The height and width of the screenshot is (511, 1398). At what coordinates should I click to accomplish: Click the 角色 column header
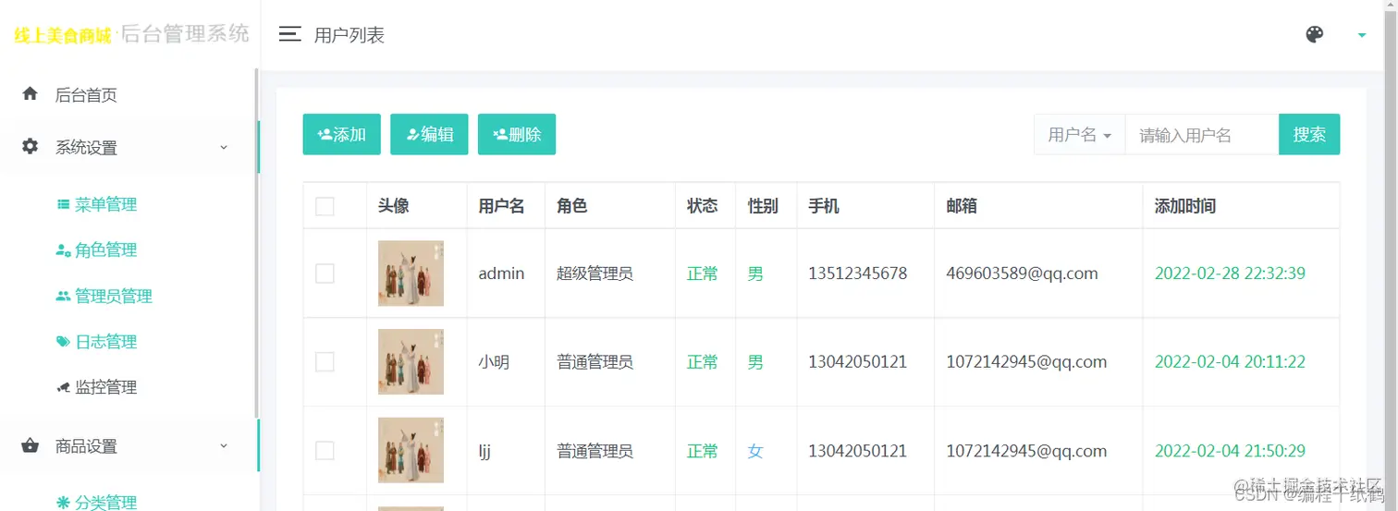(571, 206)
